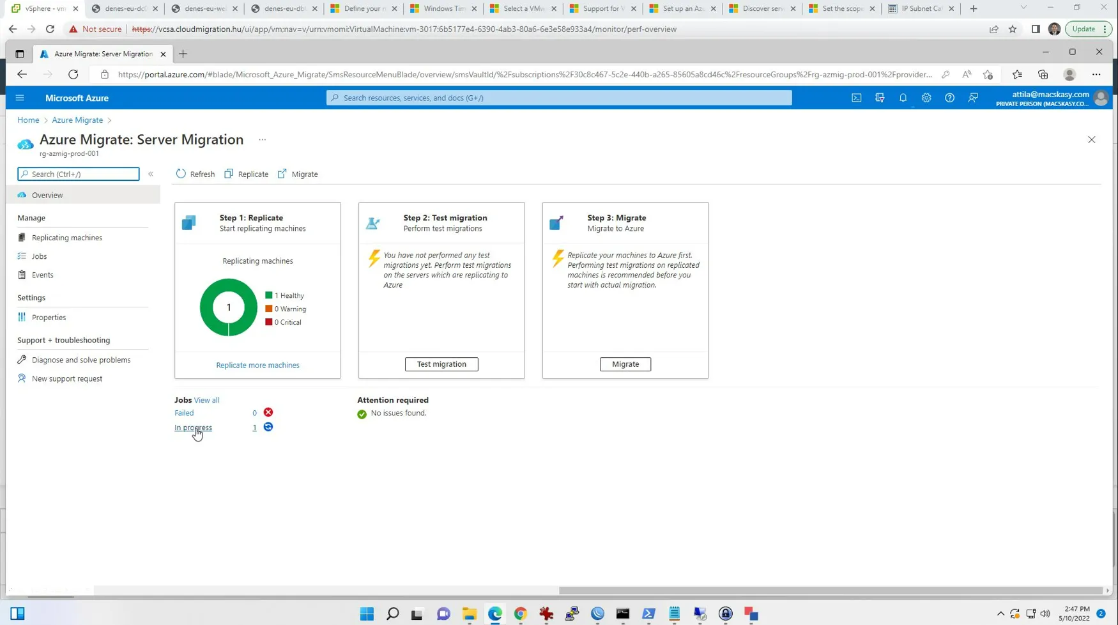The image size is (1118, 625).
Task: Switch to the IP Subnet Calculator Chrome tab
Action: point(921,9)
